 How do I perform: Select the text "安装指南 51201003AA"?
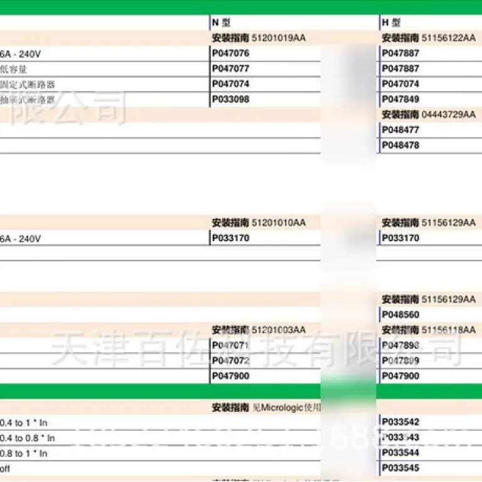pyautogui.click(x=259, y=330)
